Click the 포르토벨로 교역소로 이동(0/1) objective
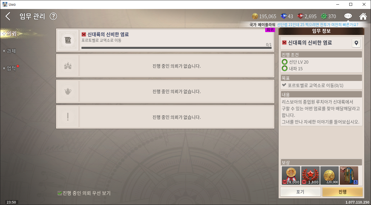 [316, 85]
